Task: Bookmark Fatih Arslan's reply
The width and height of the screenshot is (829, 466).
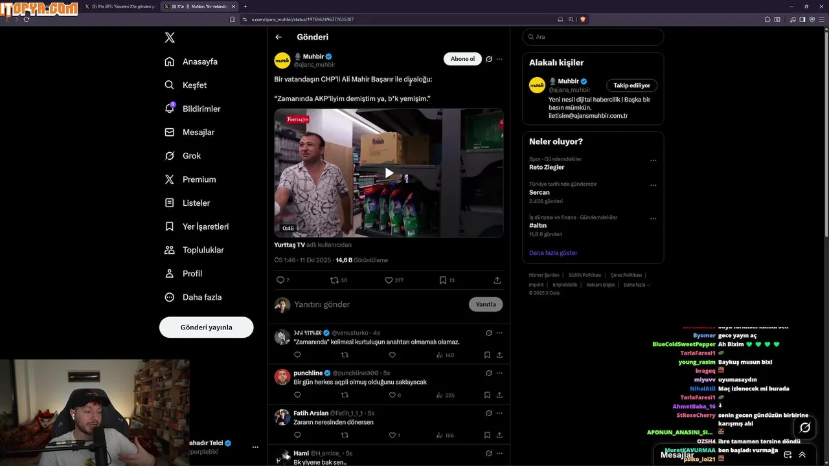Action: click(487, 435)
